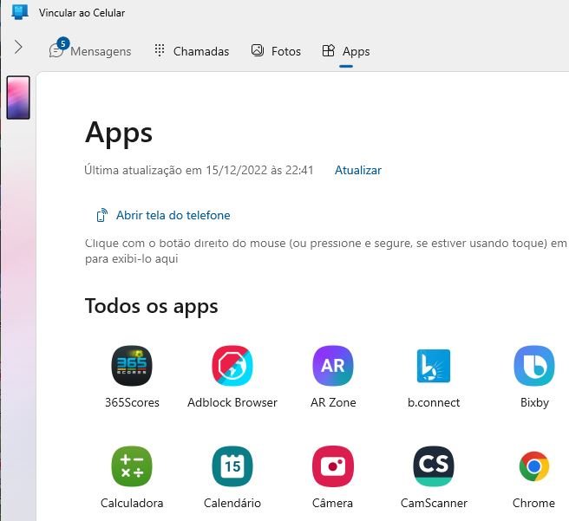Screen dimensions: 569x521
Task: Launch the Chrome app icon
Action: click(x=533, y=466)
